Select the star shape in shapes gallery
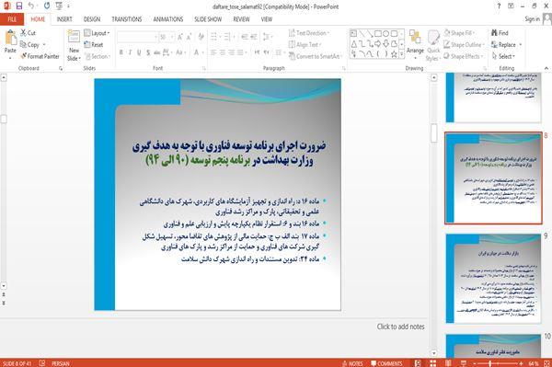This screenshot has width=552, height=367. pyautogui.click(x=394, y=54)
